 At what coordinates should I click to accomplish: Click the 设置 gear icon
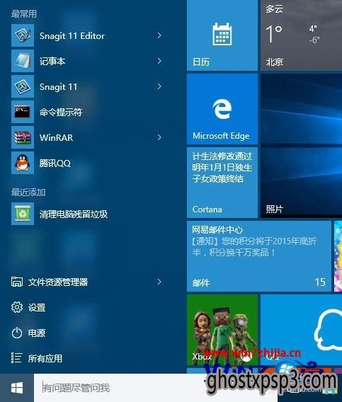(x=17, y=307)
